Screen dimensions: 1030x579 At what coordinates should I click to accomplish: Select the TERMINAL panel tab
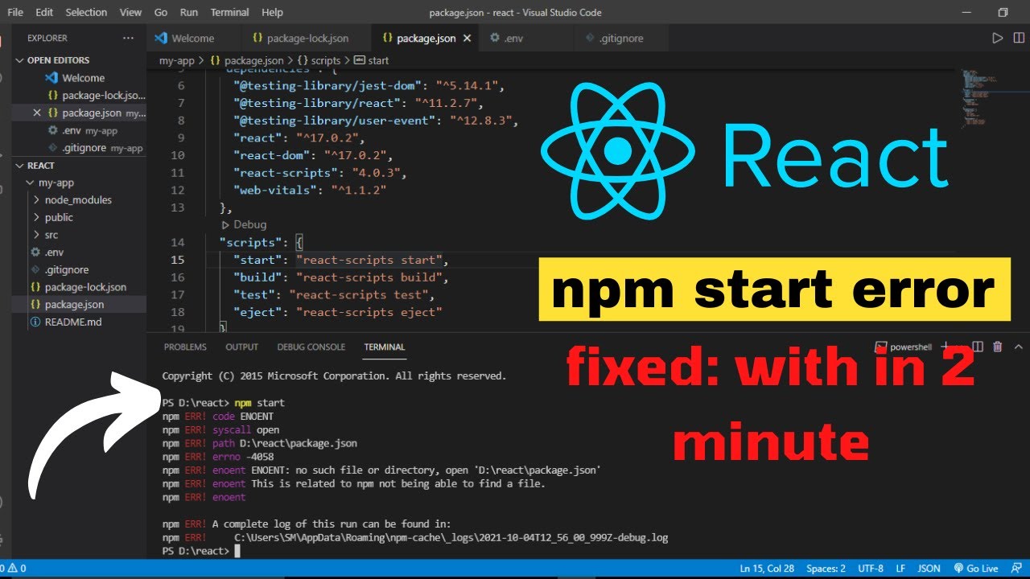coord(385,347)
